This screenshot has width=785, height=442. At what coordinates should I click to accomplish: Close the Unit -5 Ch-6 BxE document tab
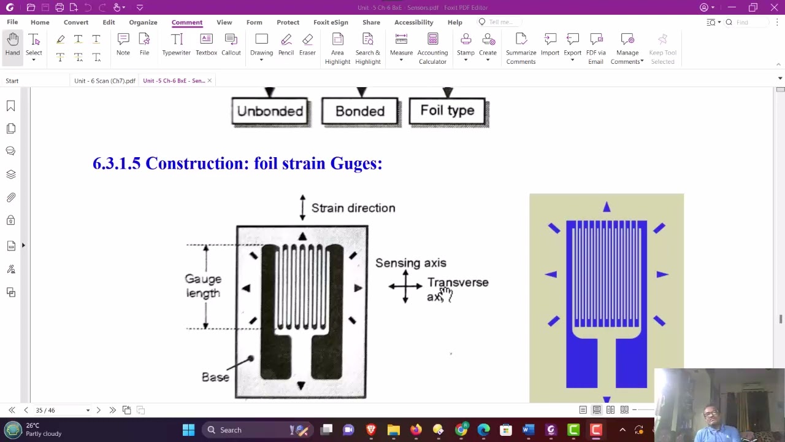(x=209, y=80)
